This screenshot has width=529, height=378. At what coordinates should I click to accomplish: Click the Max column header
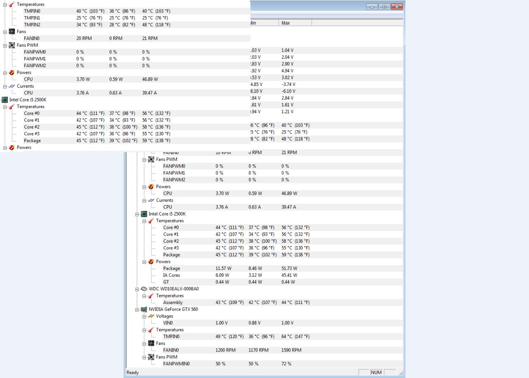[295, 23]
